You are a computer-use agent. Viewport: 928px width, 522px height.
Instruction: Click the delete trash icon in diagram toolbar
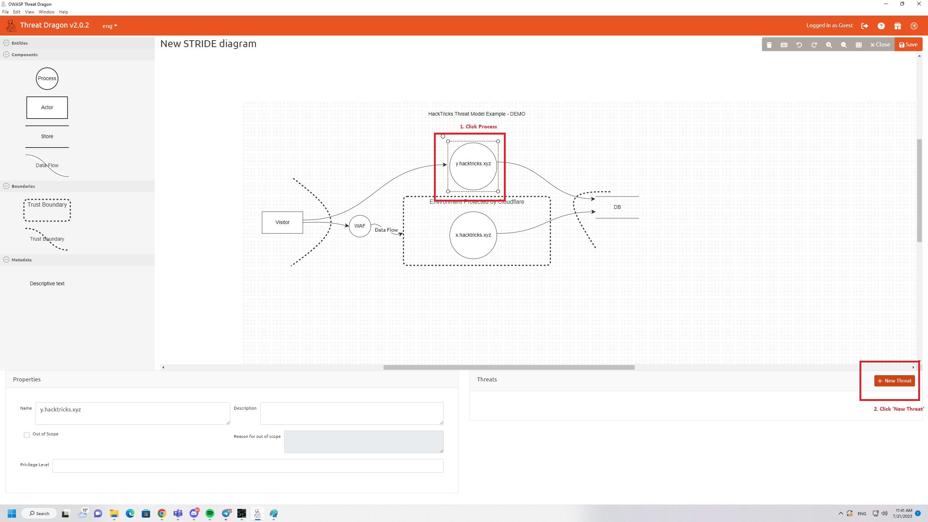(769, 45)
